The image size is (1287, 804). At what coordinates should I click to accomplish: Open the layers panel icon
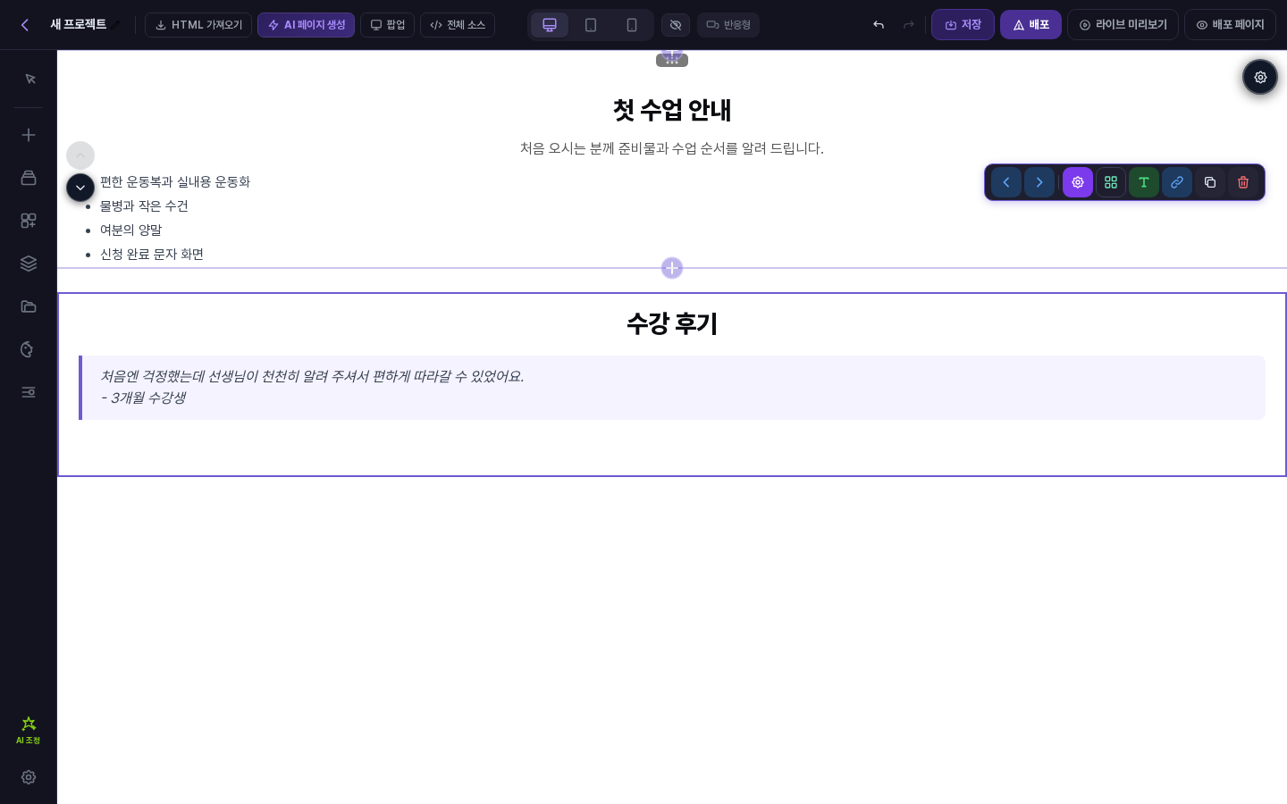[x=29, y=264]
